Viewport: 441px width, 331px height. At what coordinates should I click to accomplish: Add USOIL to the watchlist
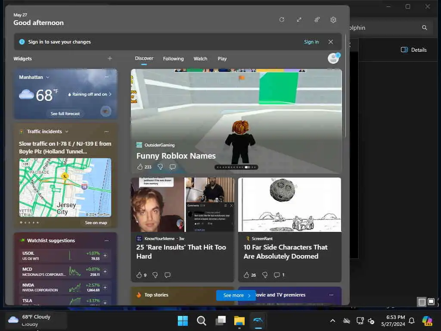[105, 255]
